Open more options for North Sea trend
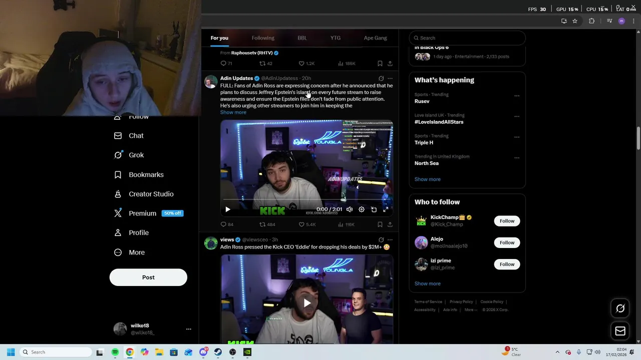This screenshot has height=360, width=641. point(517,158)
